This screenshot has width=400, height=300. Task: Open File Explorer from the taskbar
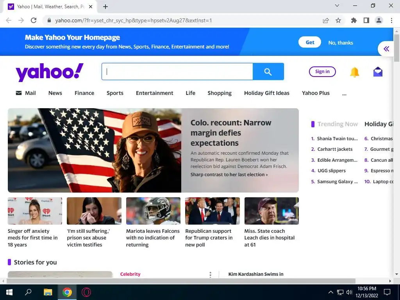coord(48,292)
